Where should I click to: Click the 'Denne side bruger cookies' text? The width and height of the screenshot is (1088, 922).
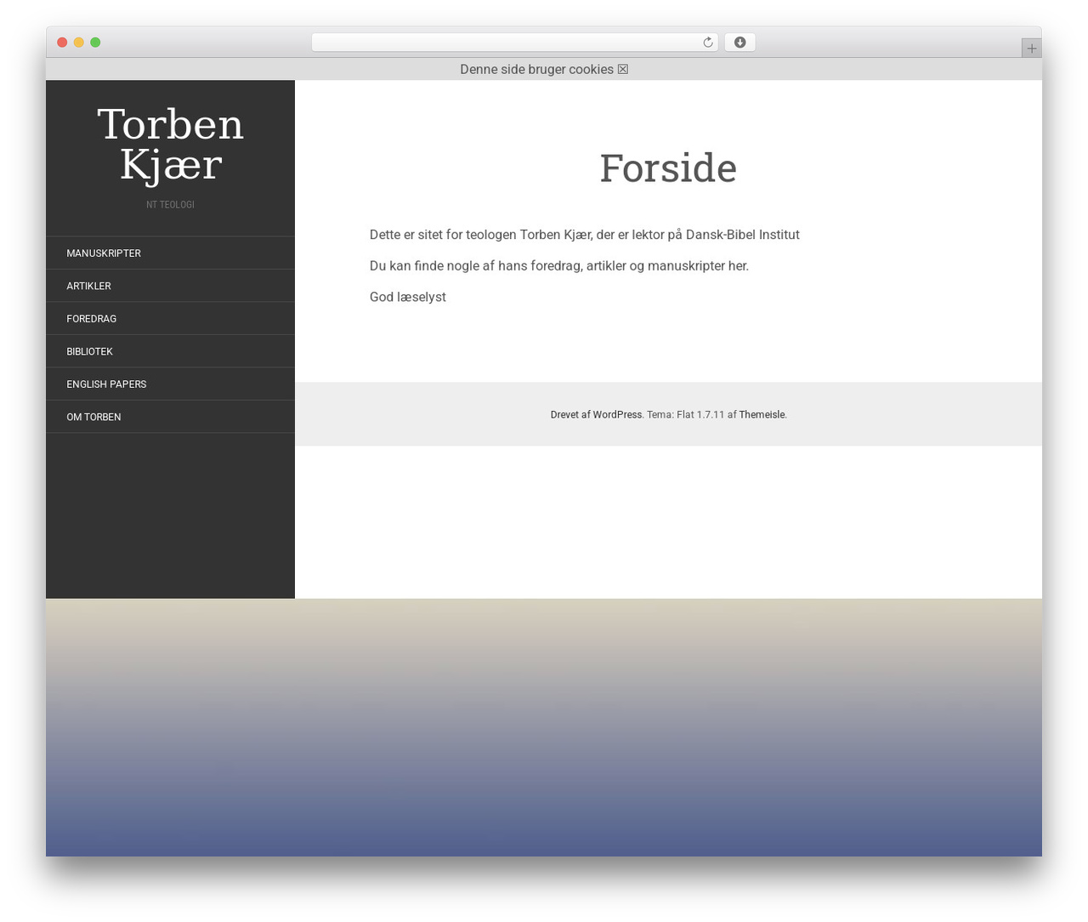536,69
